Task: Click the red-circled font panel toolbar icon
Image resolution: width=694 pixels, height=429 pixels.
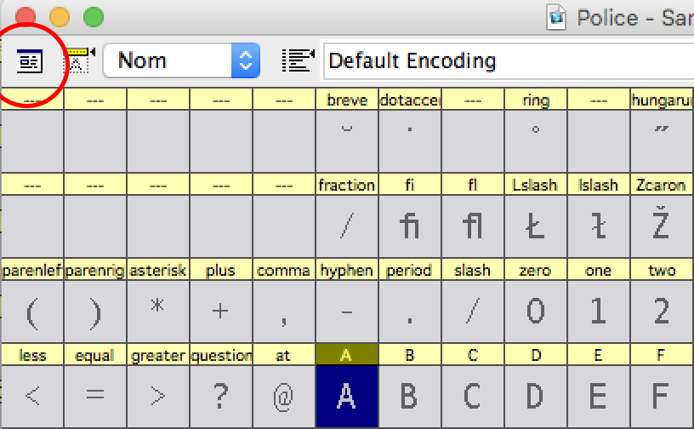Action: (30, 60)
